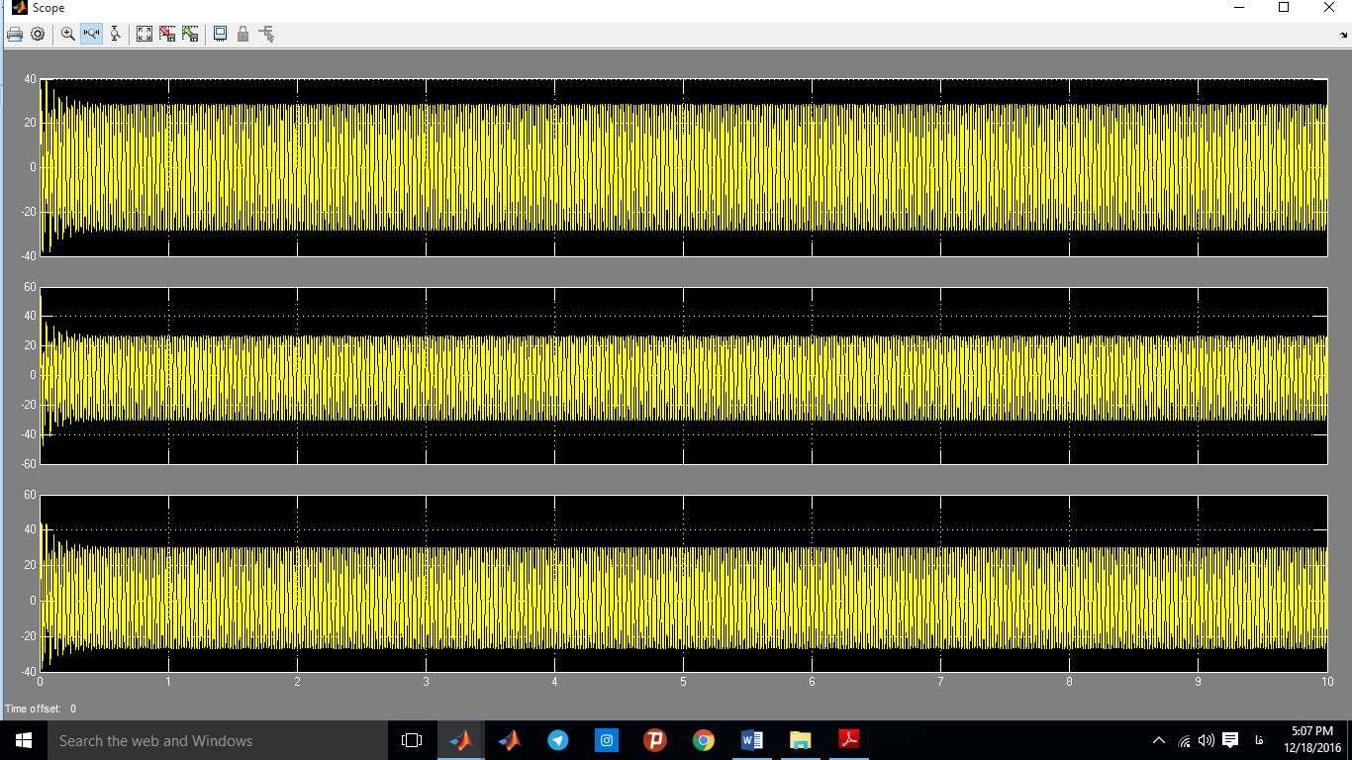Click the Autoscale axes icon
The width and height of the screenshot is (1352, 760).
(145, 34)
